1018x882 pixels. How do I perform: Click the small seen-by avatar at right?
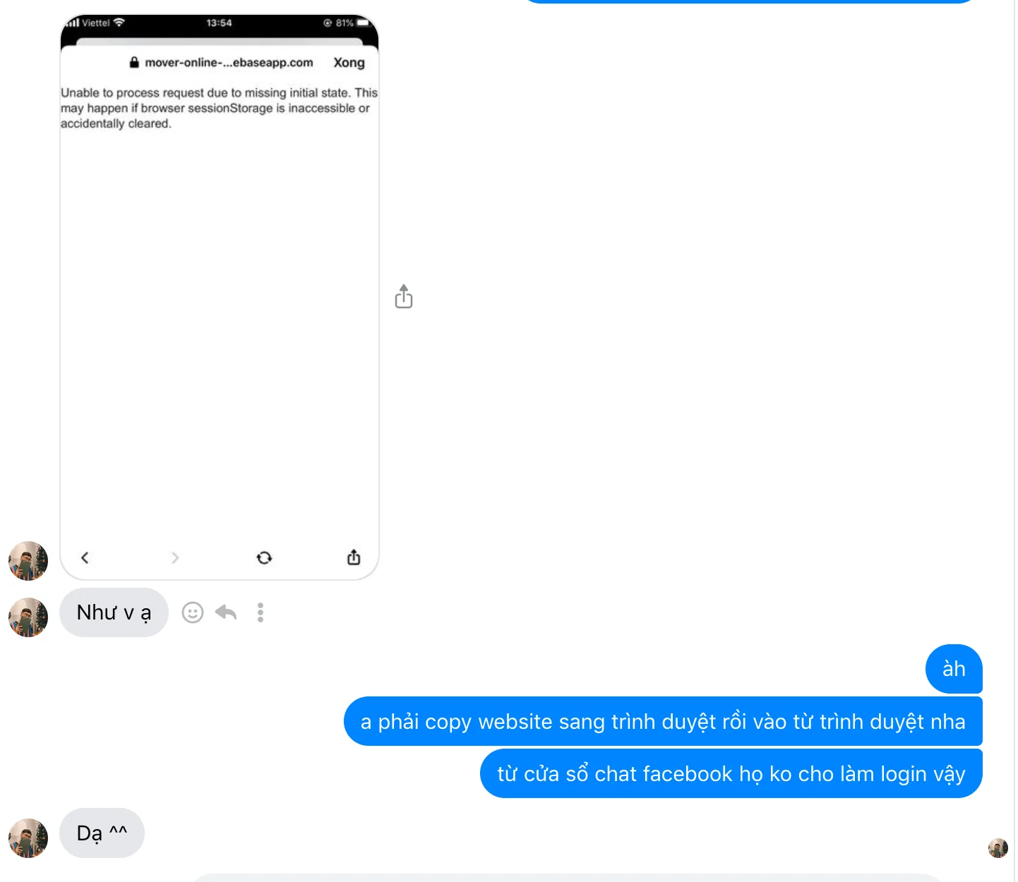[998, 847]
